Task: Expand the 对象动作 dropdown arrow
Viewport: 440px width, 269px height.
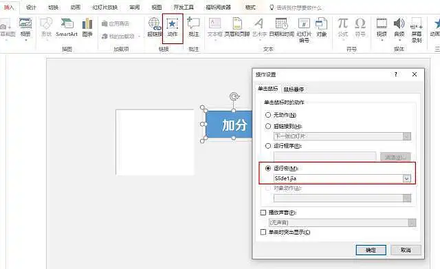Action: coord(407,198)
